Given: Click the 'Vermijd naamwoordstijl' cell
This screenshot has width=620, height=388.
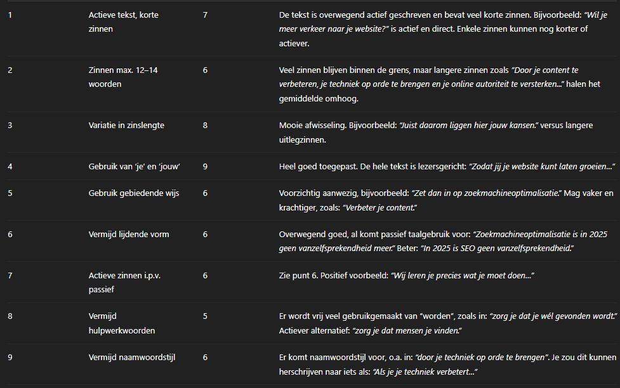Looking at the screenshot, I should click(x=132, y=358).
